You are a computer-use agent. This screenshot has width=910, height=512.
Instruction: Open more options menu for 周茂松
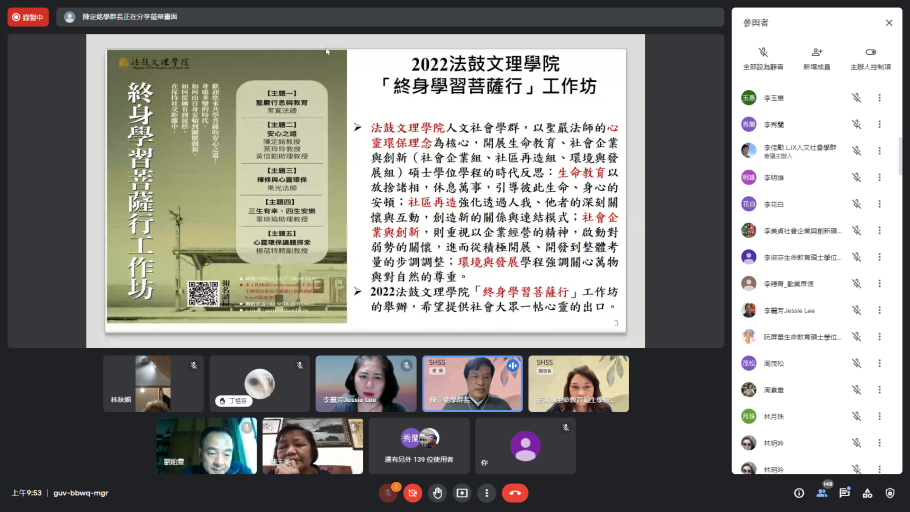[x=879, y=363]
